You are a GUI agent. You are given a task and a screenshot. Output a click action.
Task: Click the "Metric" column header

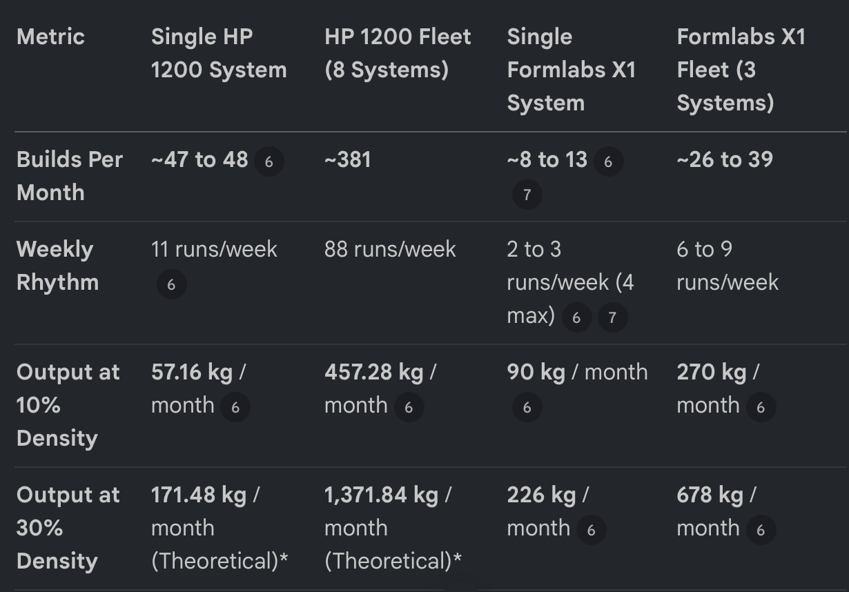click(x=50, y=37)
